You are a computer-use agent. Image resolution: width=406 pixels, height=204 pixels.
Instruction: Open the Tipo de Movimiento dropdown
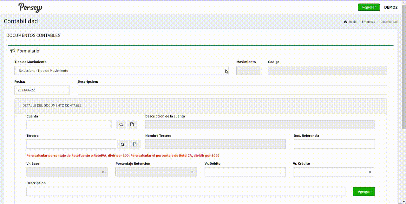(x=121, y=71)
